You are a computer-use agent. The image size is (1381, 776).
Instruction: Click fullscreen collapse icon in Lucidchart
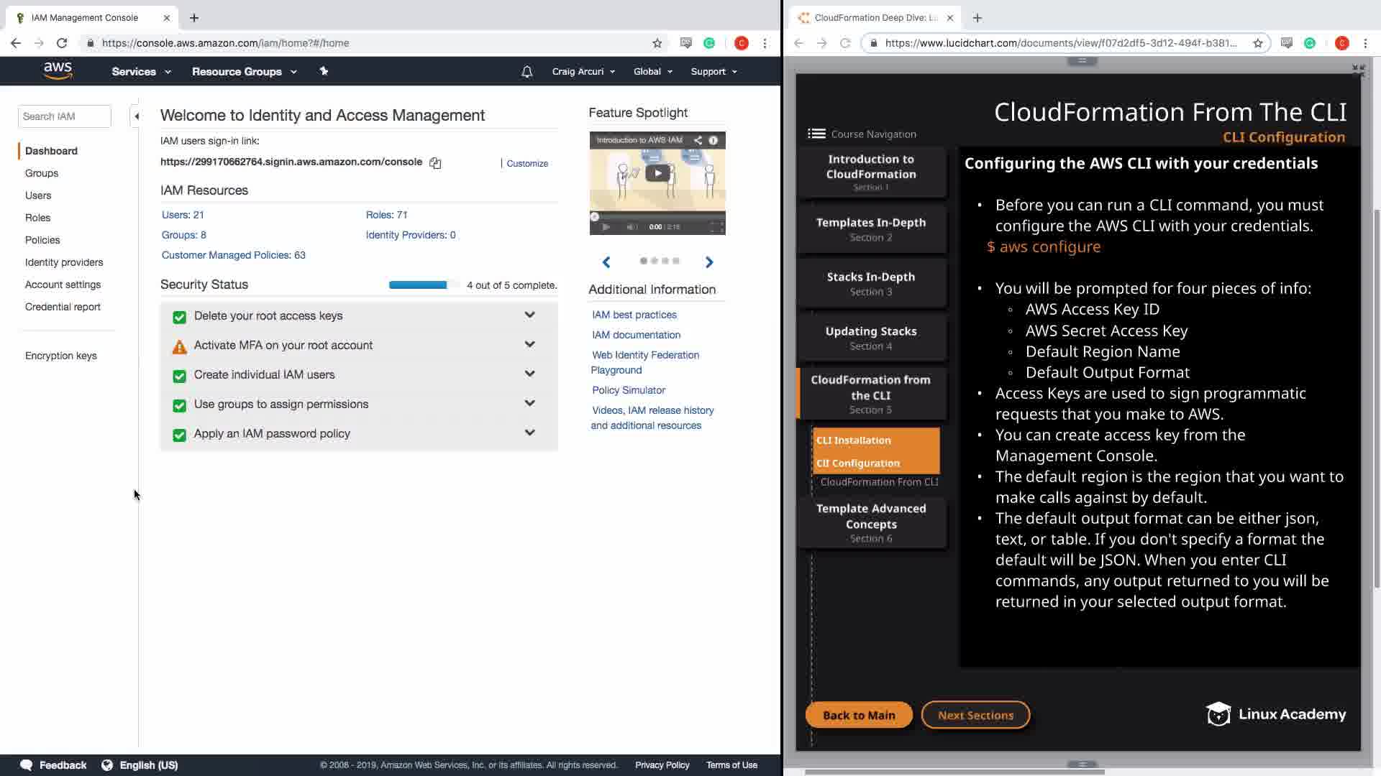[1358, 70]
